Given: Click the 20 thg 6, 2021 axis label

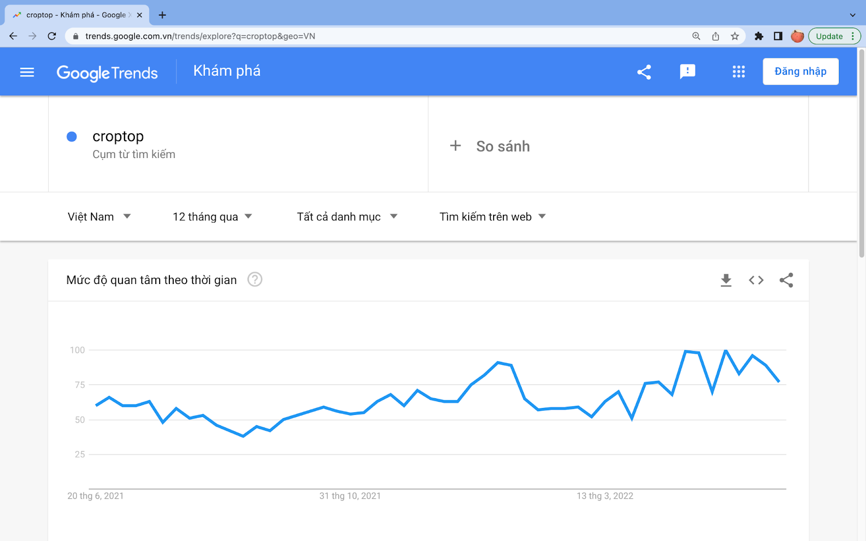Looking at the screenshot, I should [95, 496].
